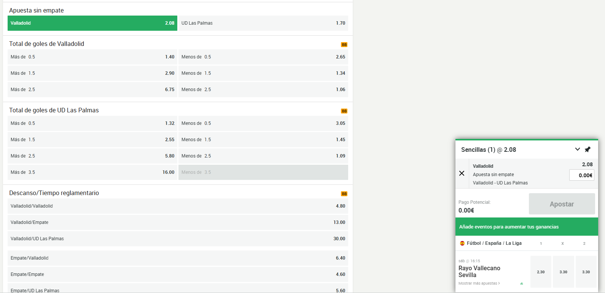Select Valladolid/UD Las Palmas at 30.00
The image size is (605, 293).
click(x=178, y=239)
